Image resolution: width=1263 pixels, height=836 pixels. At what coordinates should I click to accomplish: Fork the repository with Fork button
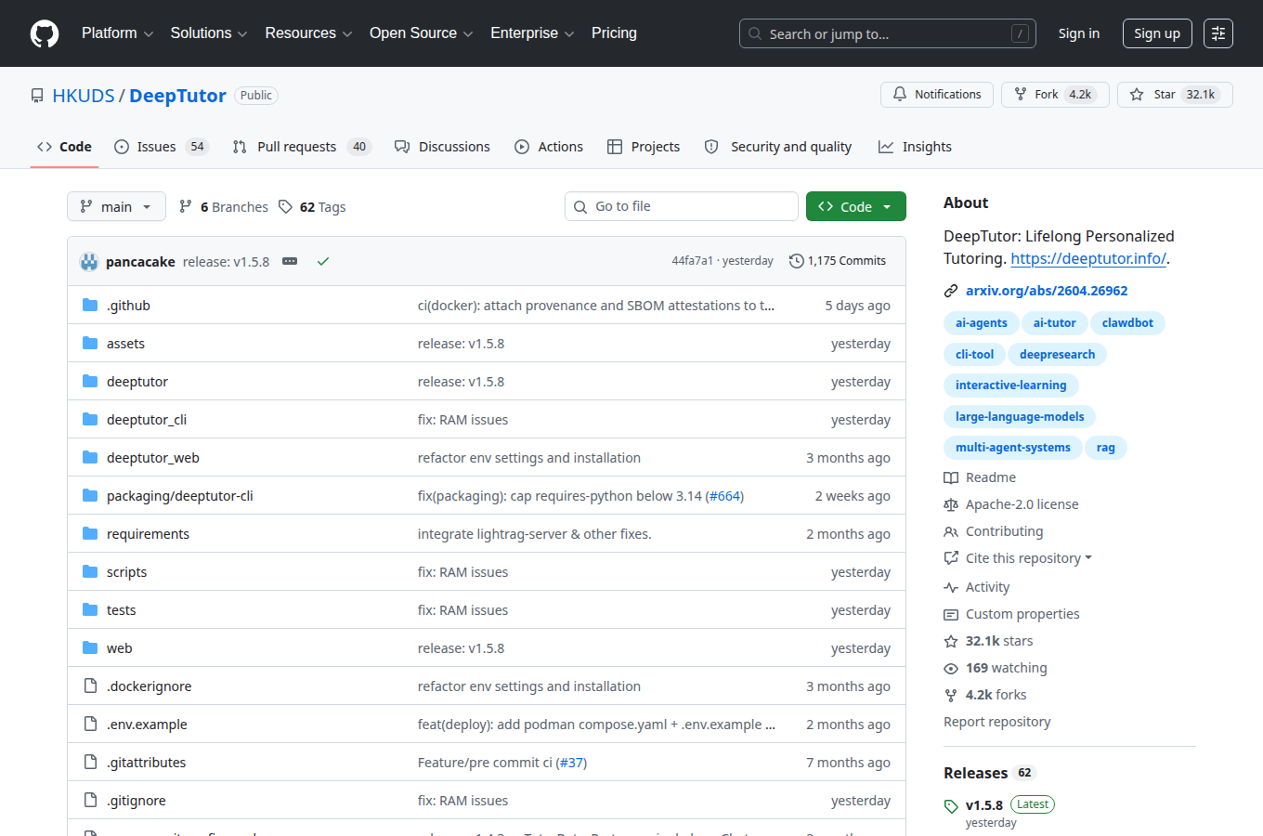click(1055, 95)
